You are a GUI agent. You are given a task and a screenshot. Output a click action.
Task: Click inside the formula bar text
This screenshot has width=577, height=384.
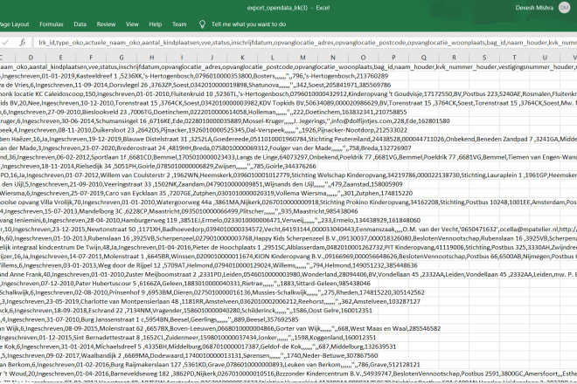305,43
